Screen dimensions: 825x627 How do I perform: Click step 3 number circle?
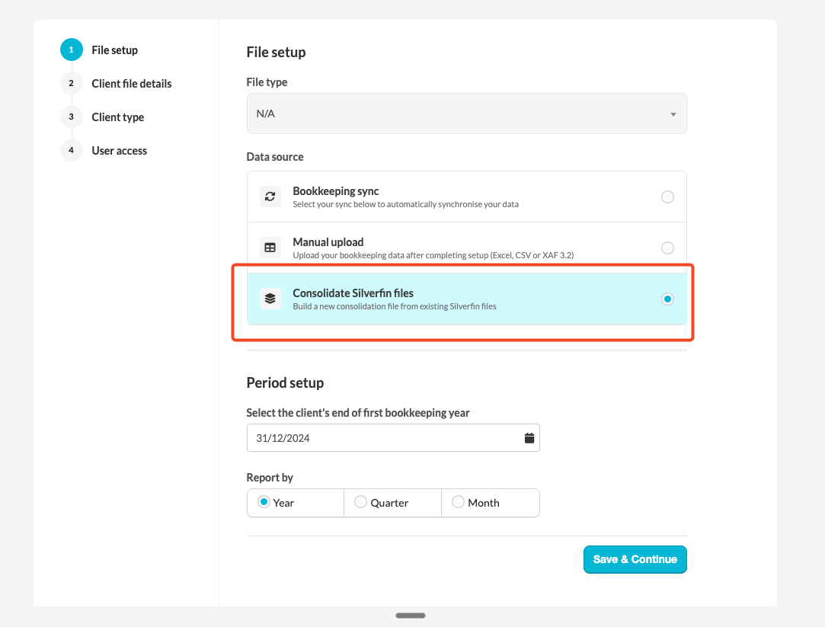[x=71, y=117]
